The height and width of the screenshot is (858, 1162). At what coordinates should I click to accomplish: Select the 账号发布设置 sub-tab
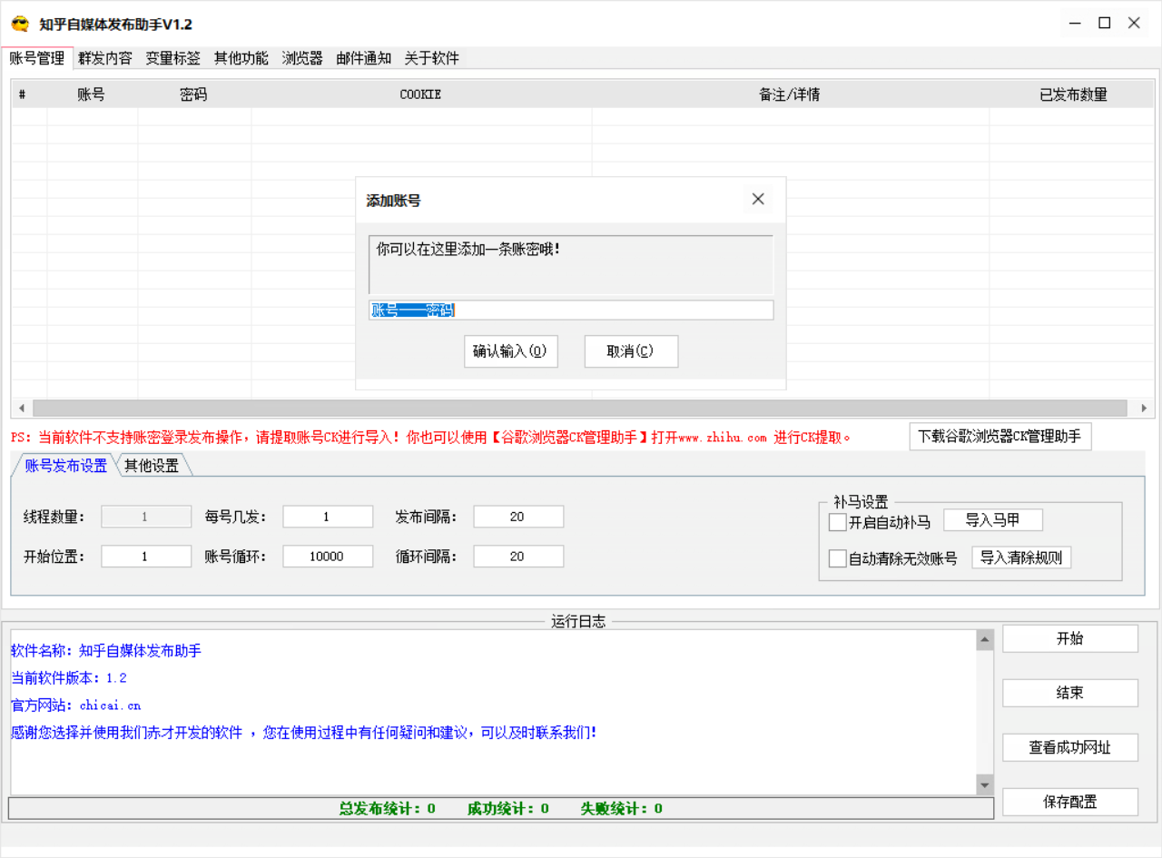66,466
